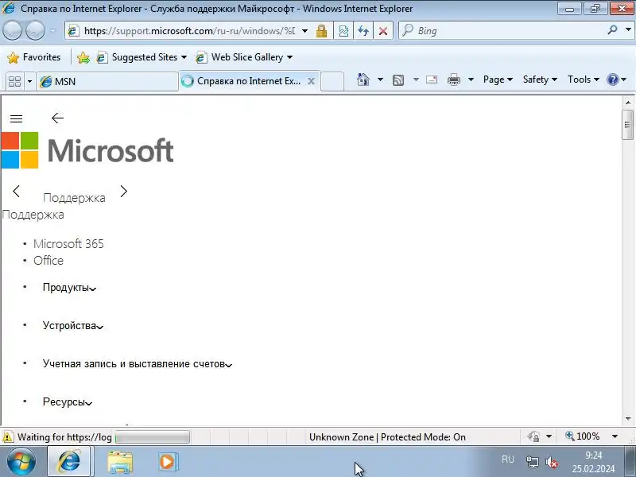636x477 pixels.
Task: Select the Справка по Internet Explorer tab
Action: [242, 81]
